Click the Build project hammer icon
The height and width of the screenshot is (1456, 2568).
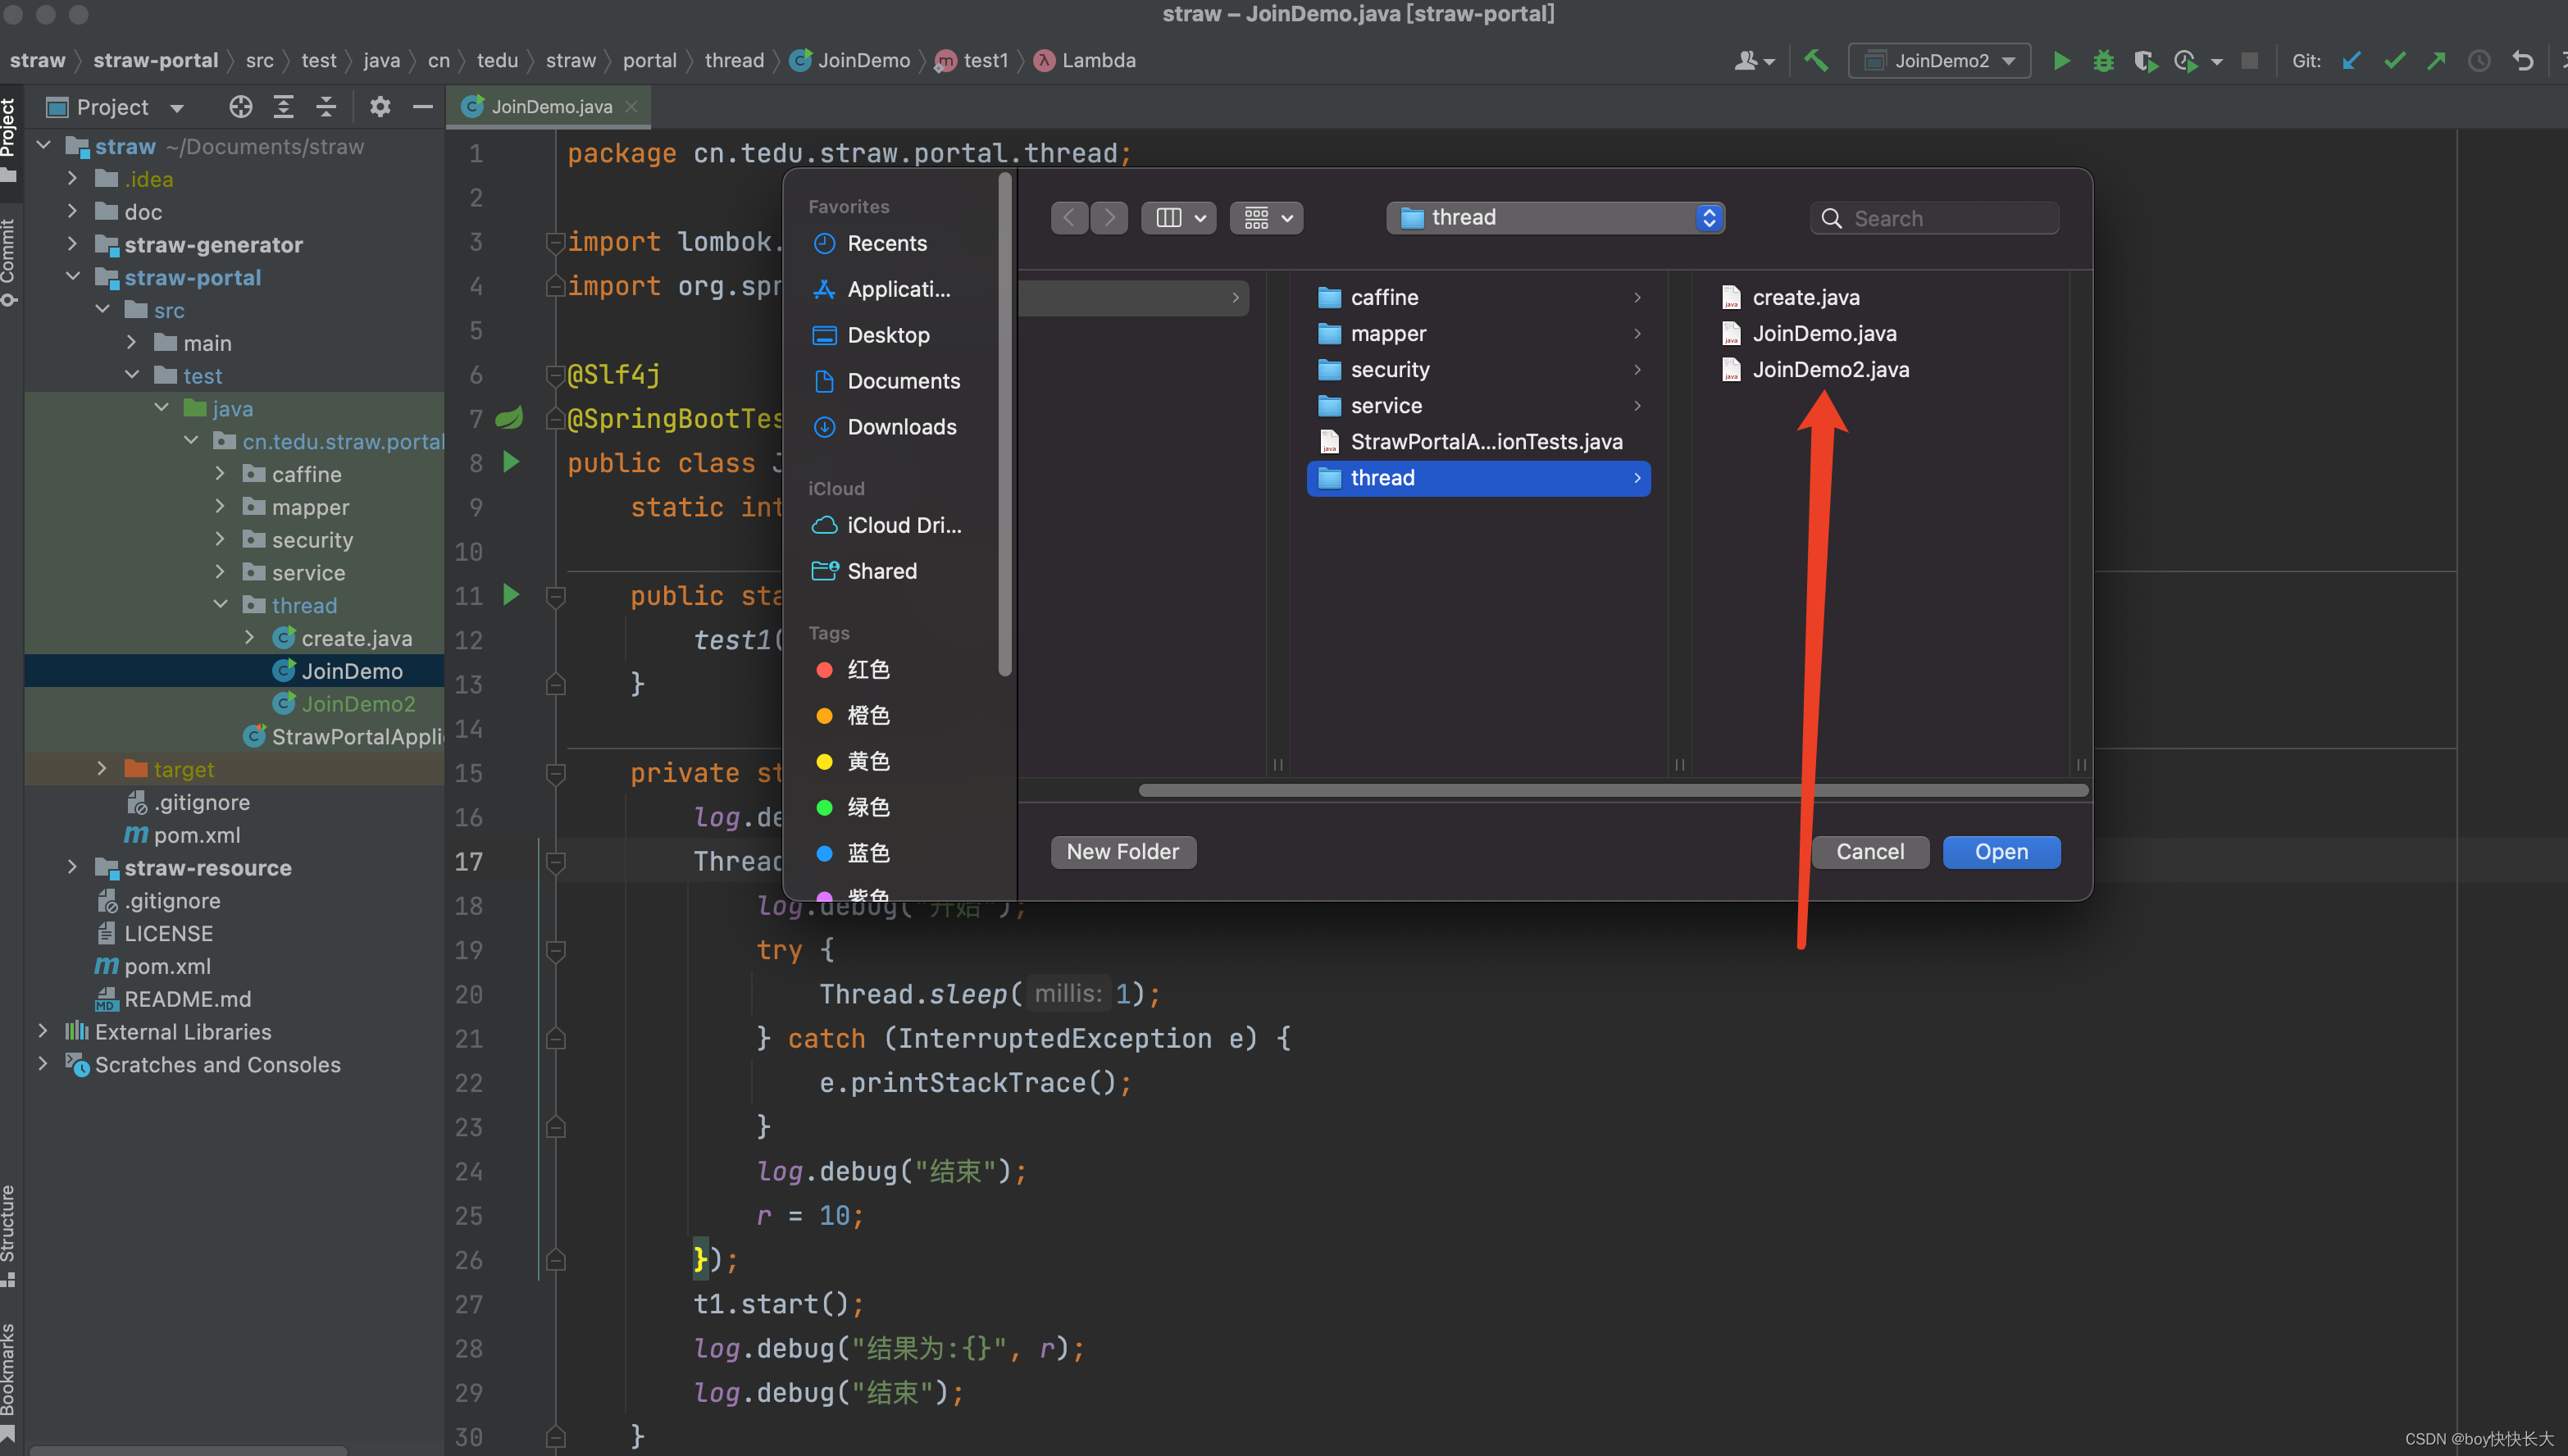[x=1815, y=61]
